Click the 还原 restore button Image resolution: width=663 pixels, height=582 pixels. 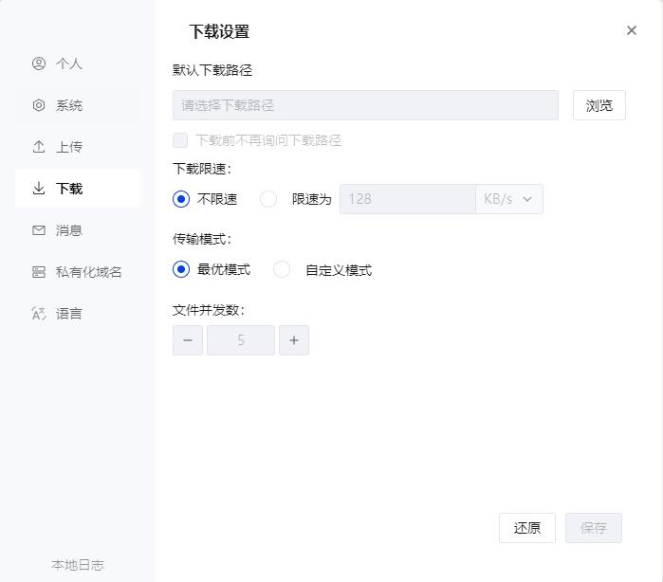pyautogui.click(x=526, y=528)
